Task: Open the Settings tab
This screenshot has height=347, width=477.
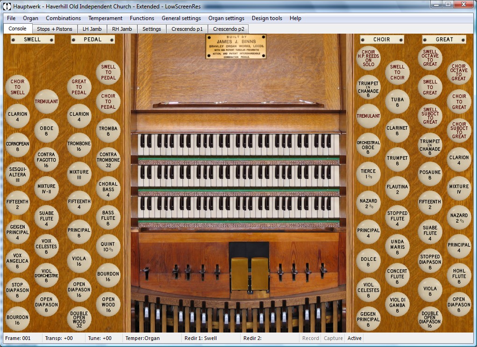Action: tap(152, 29)
